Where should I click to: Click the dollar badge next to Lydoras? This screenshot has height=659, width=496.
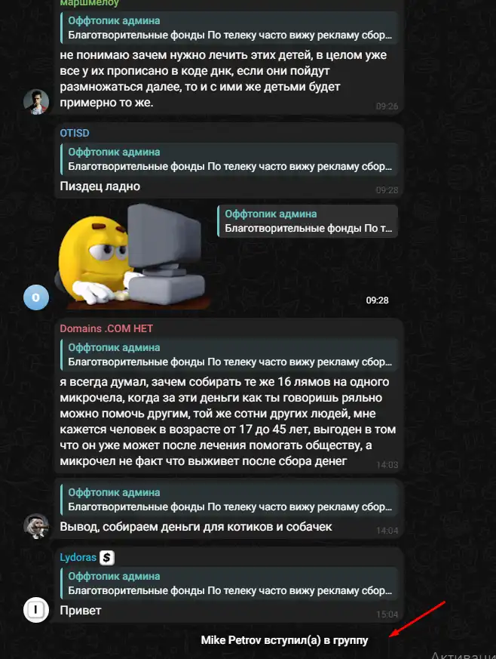(107, 557)
